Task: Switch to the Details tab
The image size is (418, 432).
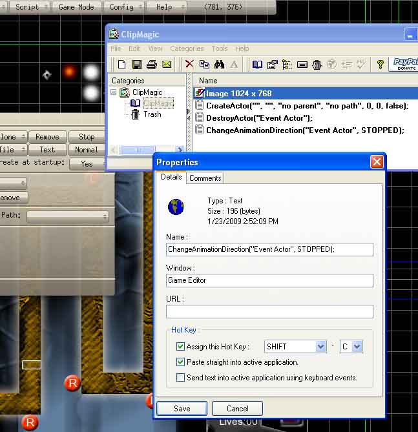Action: click(x=171, y=177)
